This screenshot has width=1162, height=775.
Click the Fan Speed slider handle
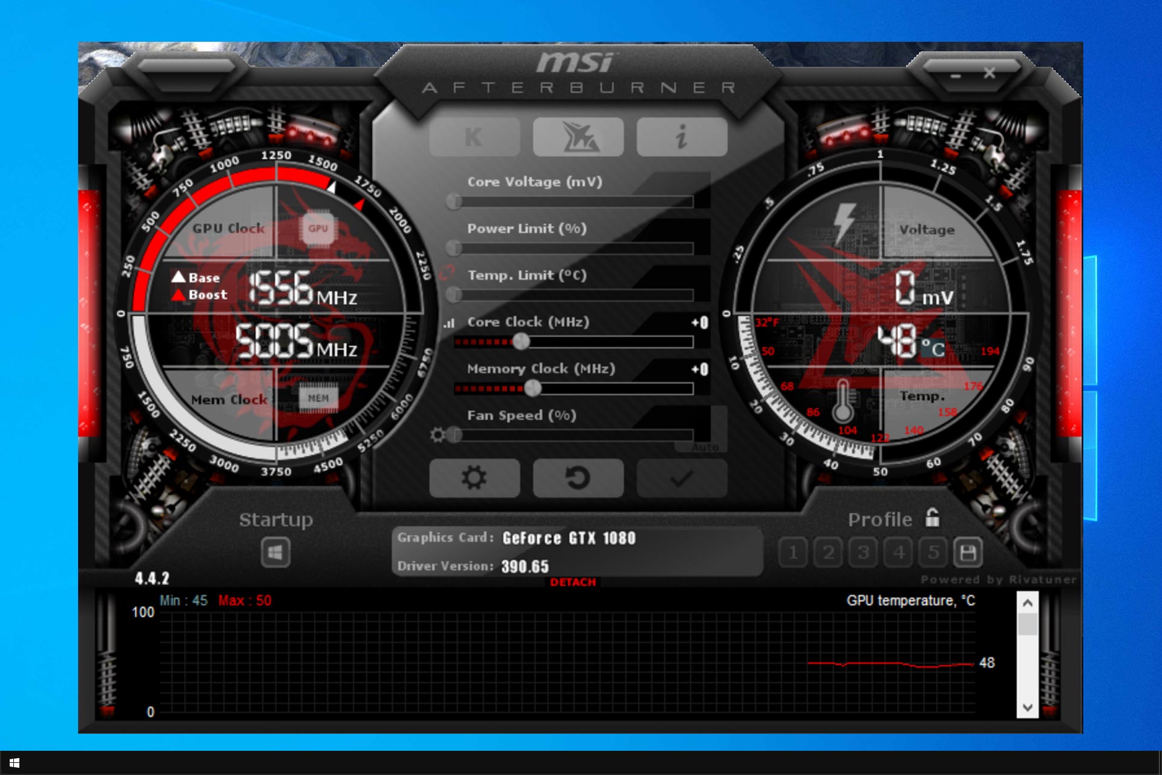pos(455,435)
